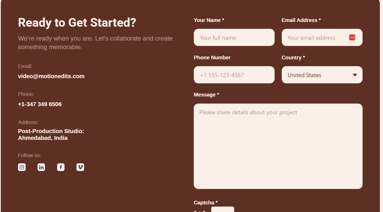Open the LinkedIn social icon
Screen dimensions: 383x212
tap(41, 167)
